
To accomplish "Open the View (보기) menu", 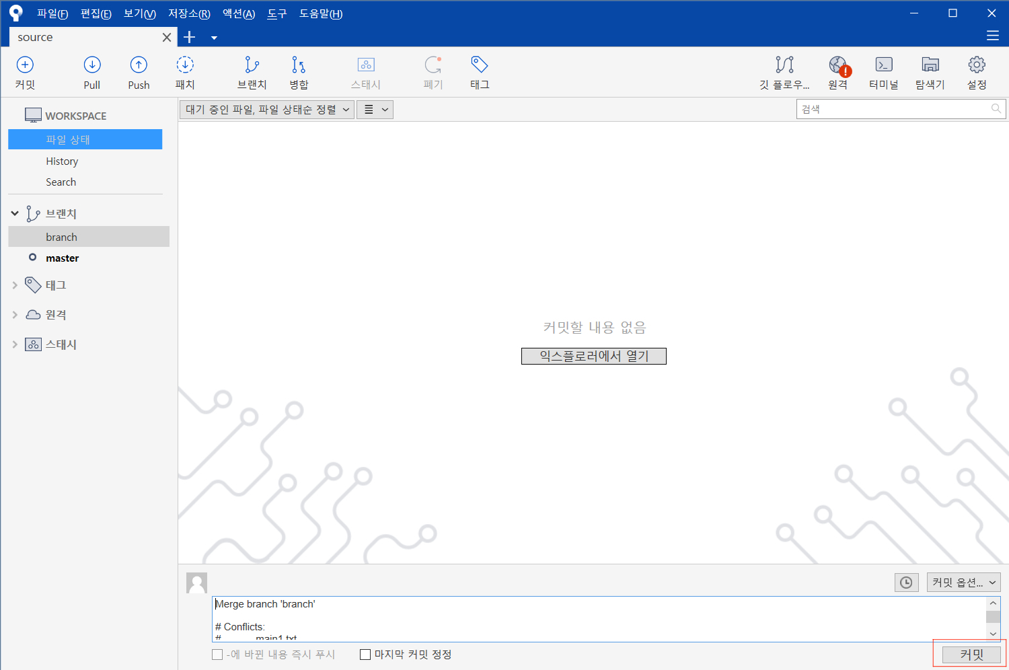I will (140, 13).
